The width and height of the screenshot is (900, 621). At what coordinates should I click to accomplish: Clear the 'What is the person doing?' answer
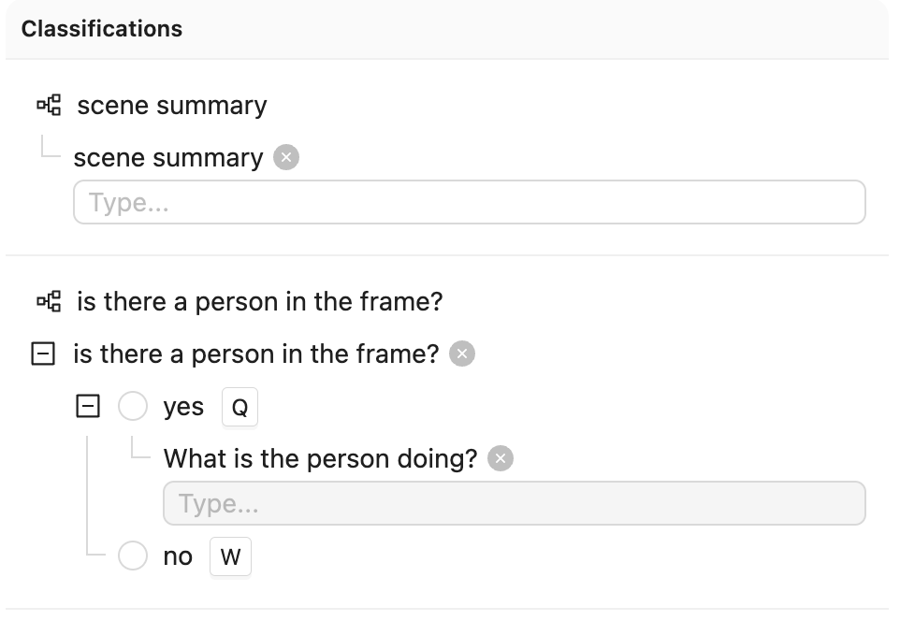[x=501, y=458]
